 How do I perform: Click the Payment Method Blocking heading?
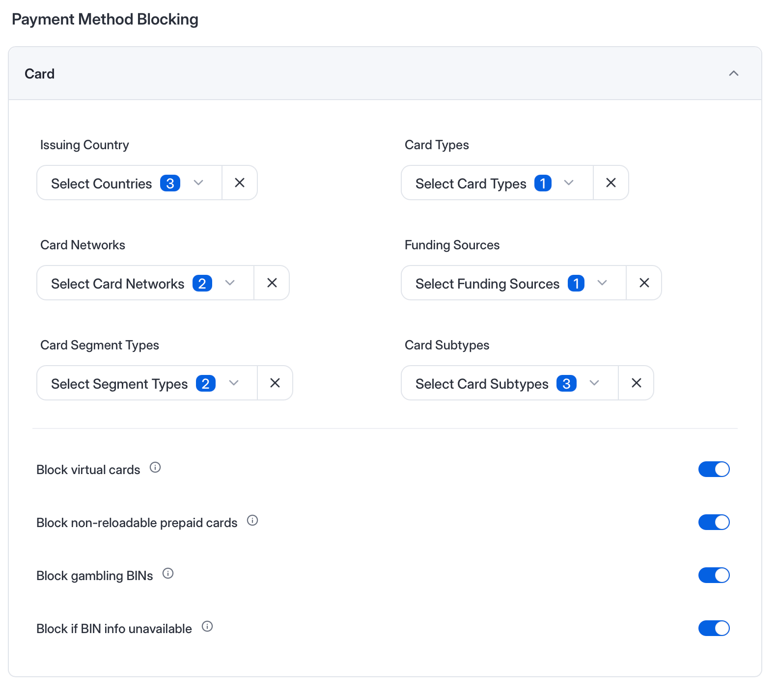pos(105,20)
